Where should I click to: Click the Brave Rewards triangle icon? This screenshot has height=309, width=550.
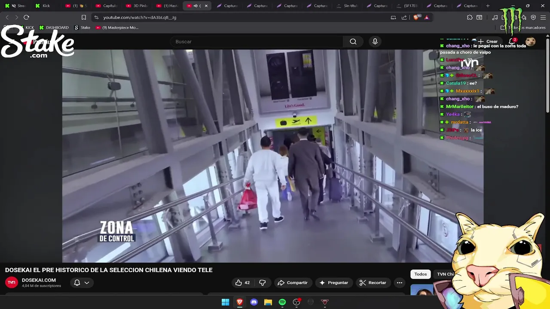(427, 17)
